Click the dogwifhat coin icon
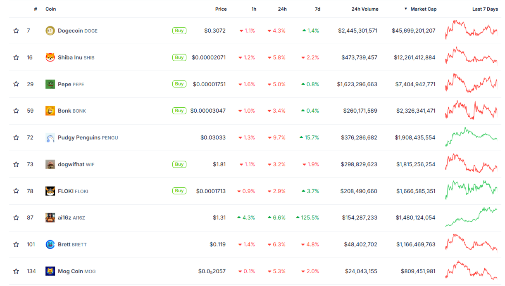505x286 pixels. coord(50,164)
